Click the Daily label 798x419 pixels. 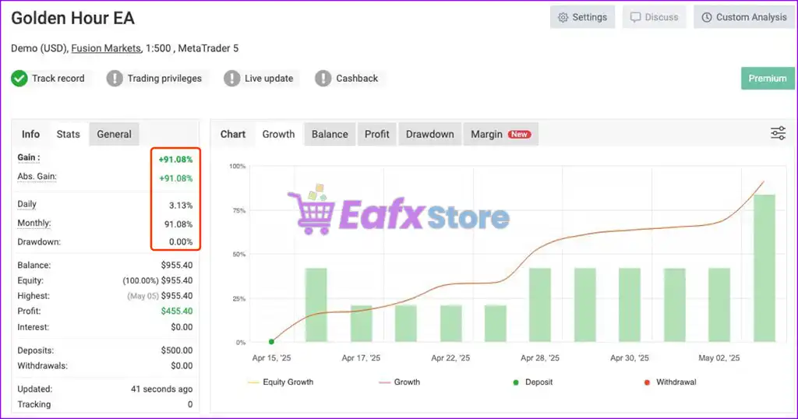[x=27, y=204]
